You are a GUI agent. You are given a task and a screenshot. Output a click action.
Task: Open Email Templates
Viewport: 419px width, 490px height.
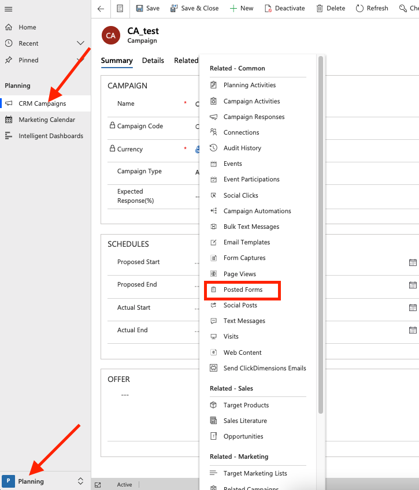tap(247, 242)
